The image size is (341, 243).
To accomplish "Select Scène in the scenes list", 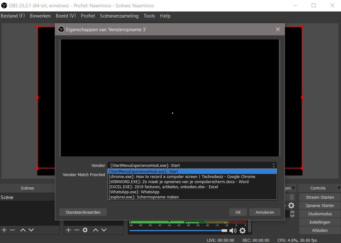I will tap(7, 197).
